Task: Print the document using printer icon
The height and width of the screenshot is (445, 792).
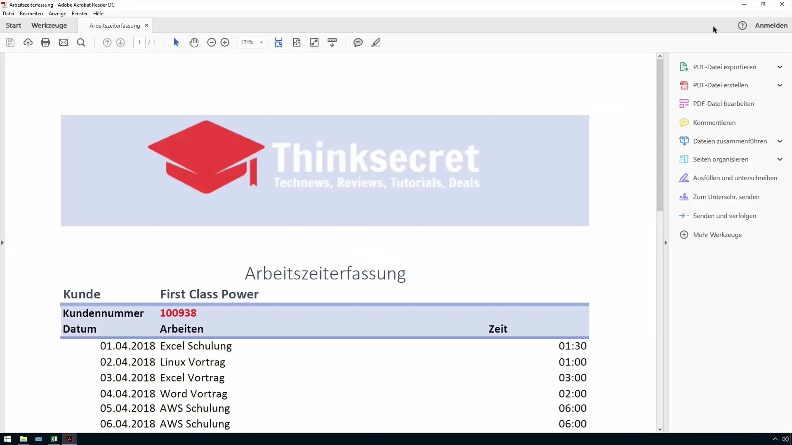Action: pyautogui.click(x=45, y=42)
